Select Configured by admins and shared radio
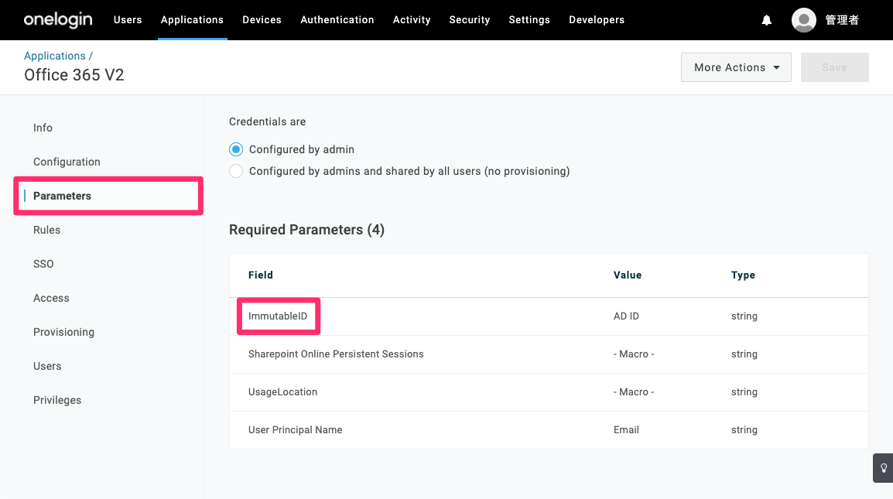Screen dimensions: 893x499 [x=236, y=171]
